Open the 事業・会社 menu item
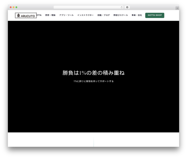Screen dimensions: 187x158 (x=137, y=15)
